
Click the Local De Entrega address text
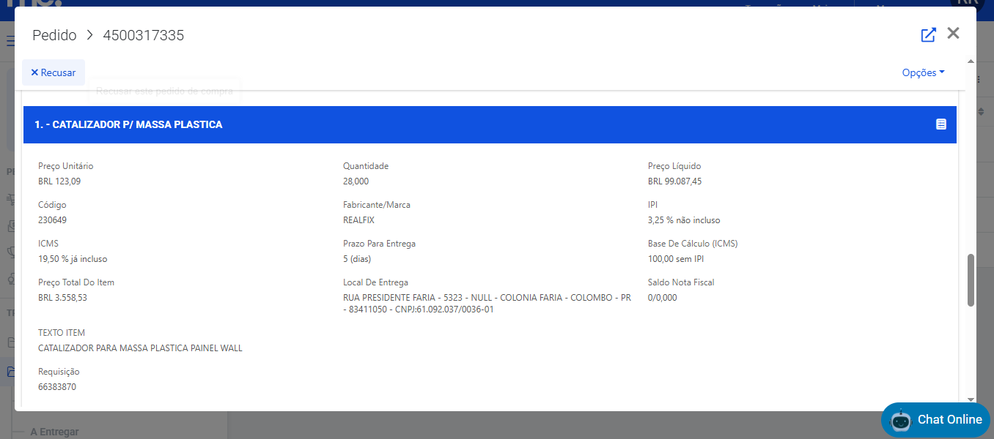coord(487,304)
